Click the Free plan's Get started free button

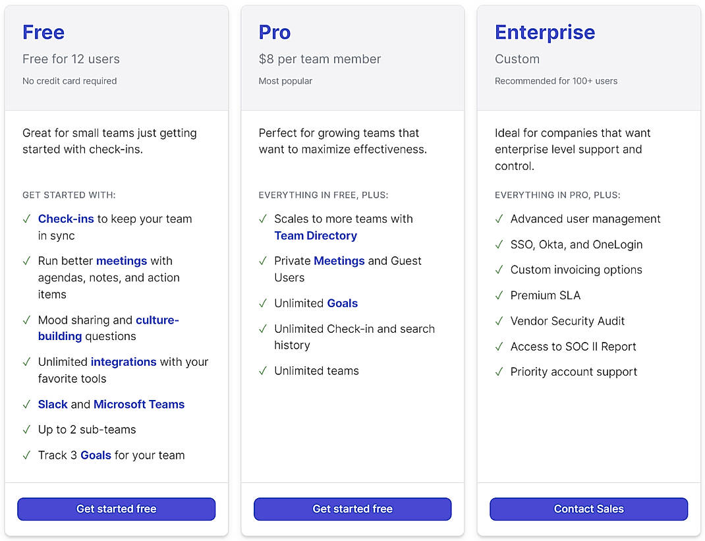(116, 509)
